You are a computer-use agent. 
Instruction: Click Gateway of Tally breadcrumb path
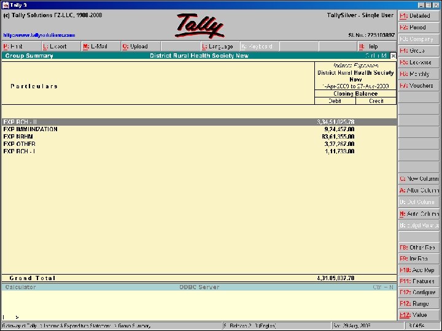(x=76, y=326)
